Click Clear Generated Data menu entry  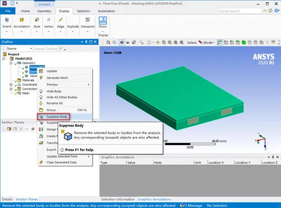[x=61, y=162]
